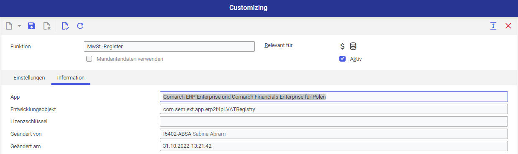Click the Entwicklungsobjekt field
The height and width of the screenshot is (154, 518).
click(x=334, y=109)
